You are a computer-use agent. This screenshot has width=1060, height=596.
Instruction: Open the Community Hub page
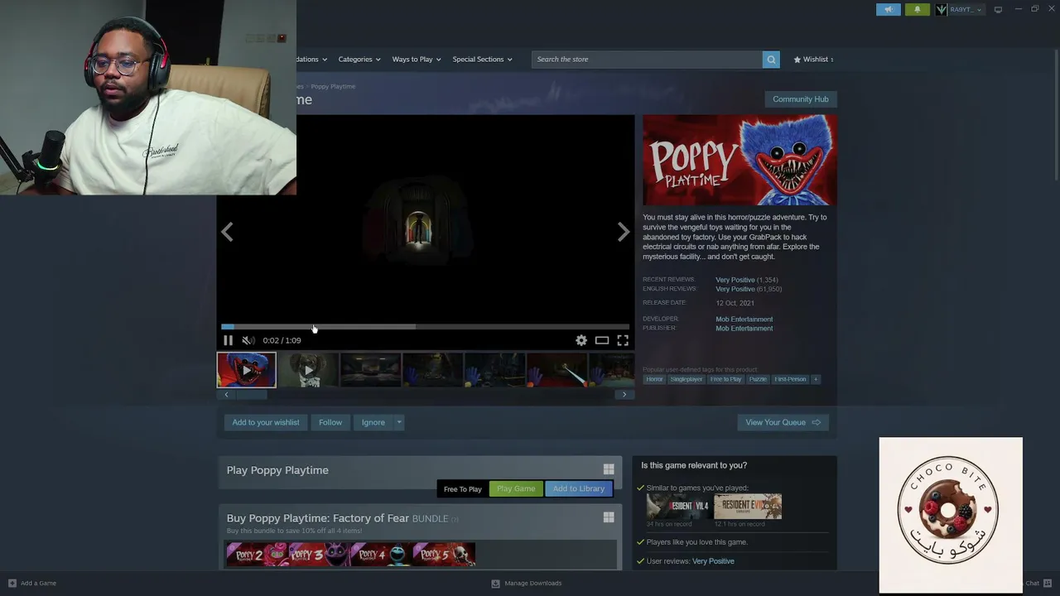(x=800, y=99)
